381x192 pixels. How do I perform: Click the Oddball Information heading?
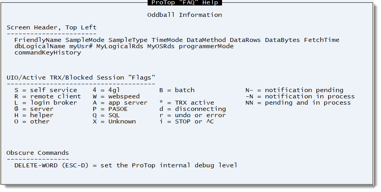(x=184, y=15)
